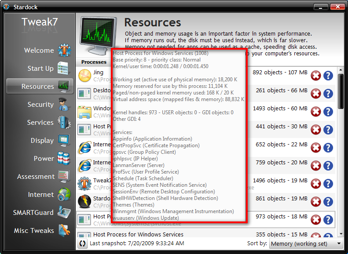Switch to the Processes tab

tap(94, 62)
